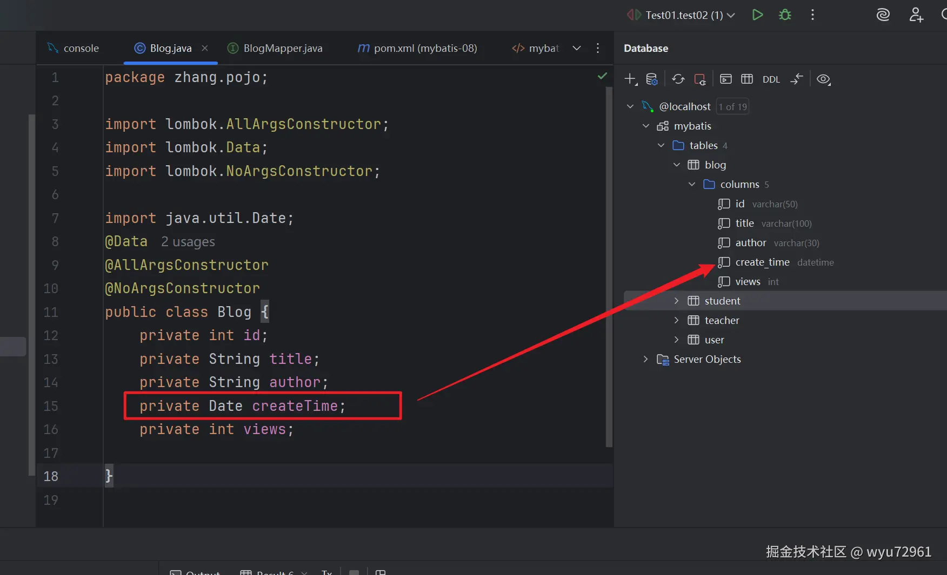Click the '1 of 19' schema count badge
The height and width of the screenshot is (575, 947).
[x=733, y=106]
